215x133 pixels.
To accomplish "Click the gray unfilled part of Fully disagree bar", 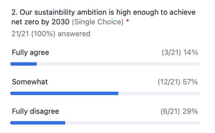I will coord(132,123).
